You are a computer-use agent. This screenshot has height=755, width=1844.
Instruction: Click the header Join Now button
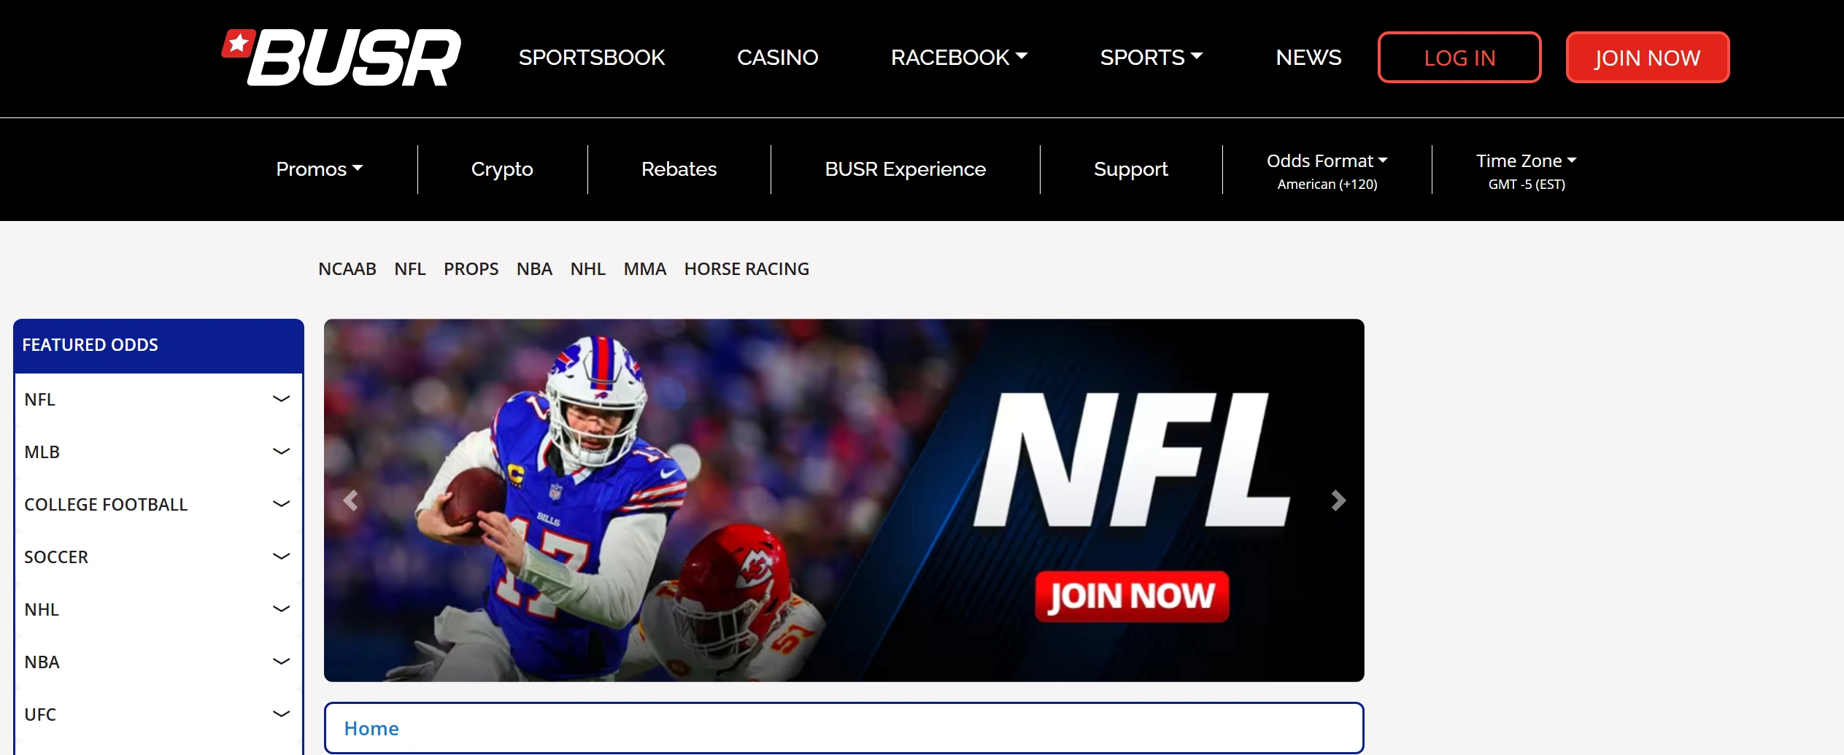pos(1647,58)
